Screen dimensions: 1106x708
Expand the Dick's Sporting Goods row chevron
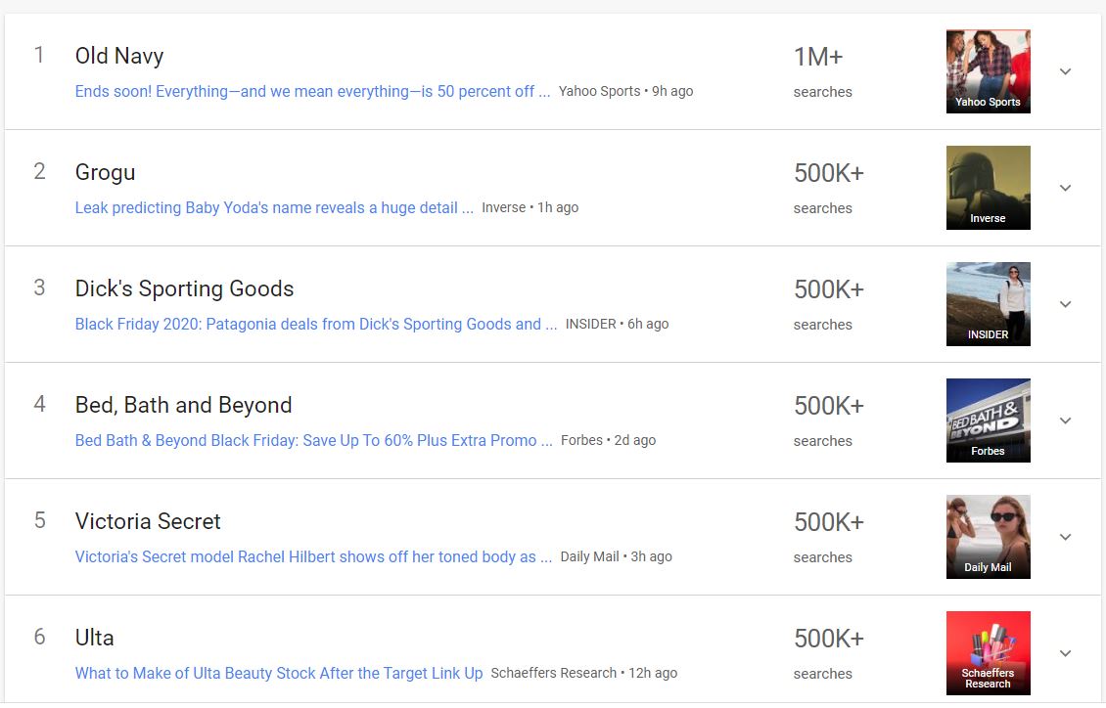coord(1065,303)
